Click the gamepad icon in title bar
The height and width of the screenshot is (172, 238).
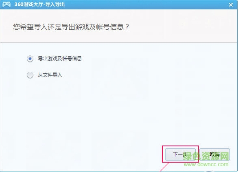pos(7,4)
